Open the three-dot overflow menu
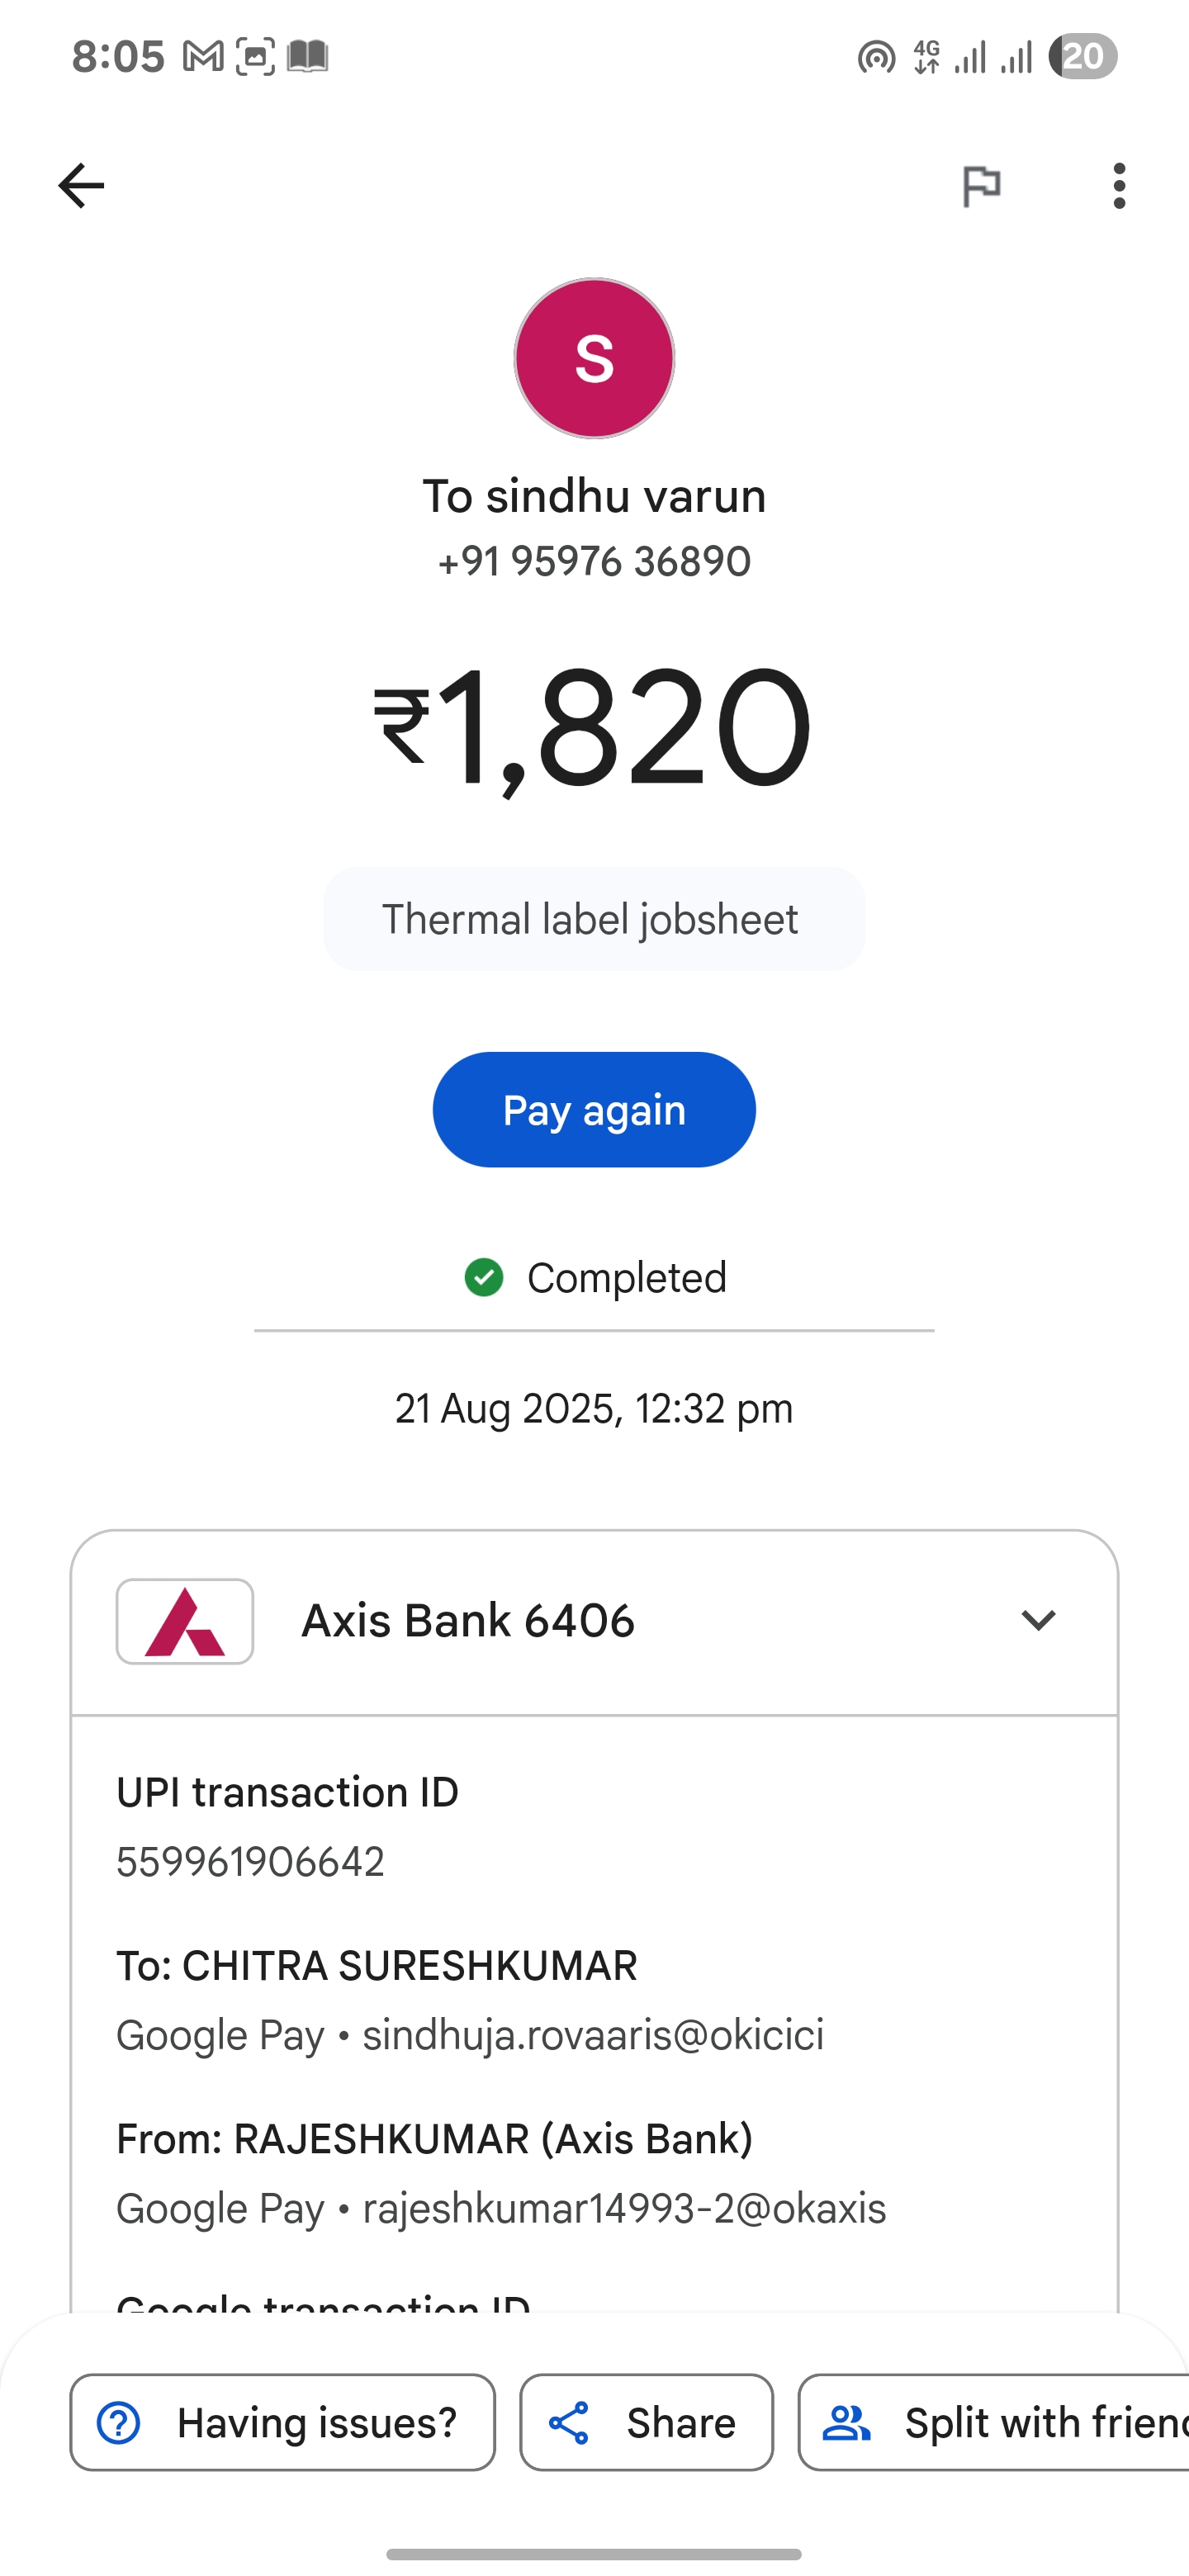The width and height of the screenshot is (1189, 2576). 1119,186
